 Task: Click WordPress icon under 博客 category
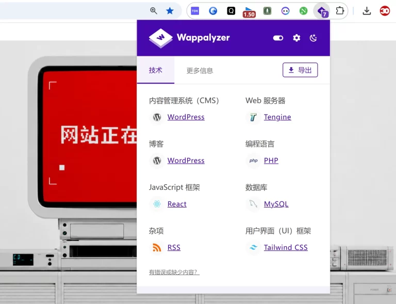157,161
